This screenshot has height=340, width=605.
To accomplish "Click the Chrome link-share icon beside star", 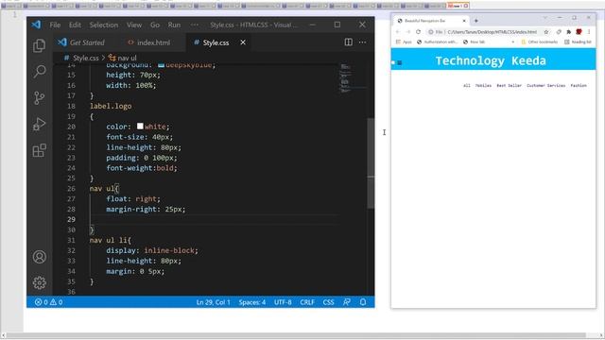I will pos(559,32).
